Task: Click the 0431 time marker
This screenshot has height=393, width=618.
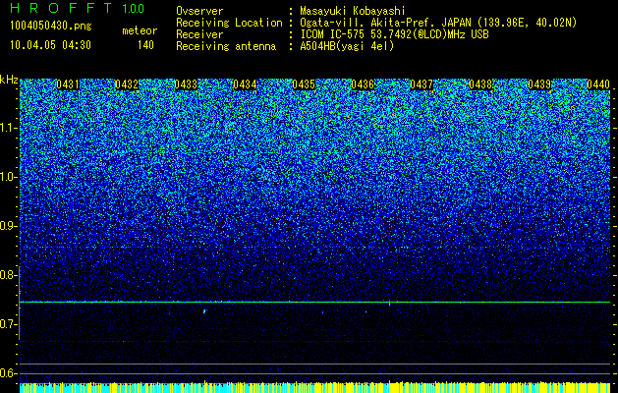Action: pyautogui.click(x=68, y=84)
